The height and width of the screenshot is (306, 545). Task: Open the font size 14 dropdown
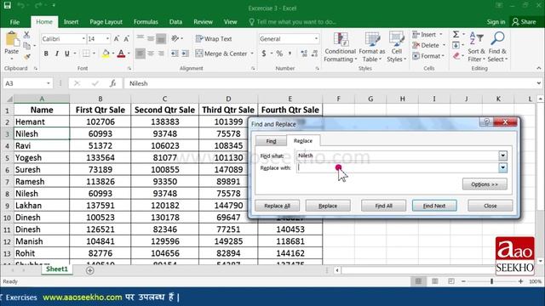point(108,38)
